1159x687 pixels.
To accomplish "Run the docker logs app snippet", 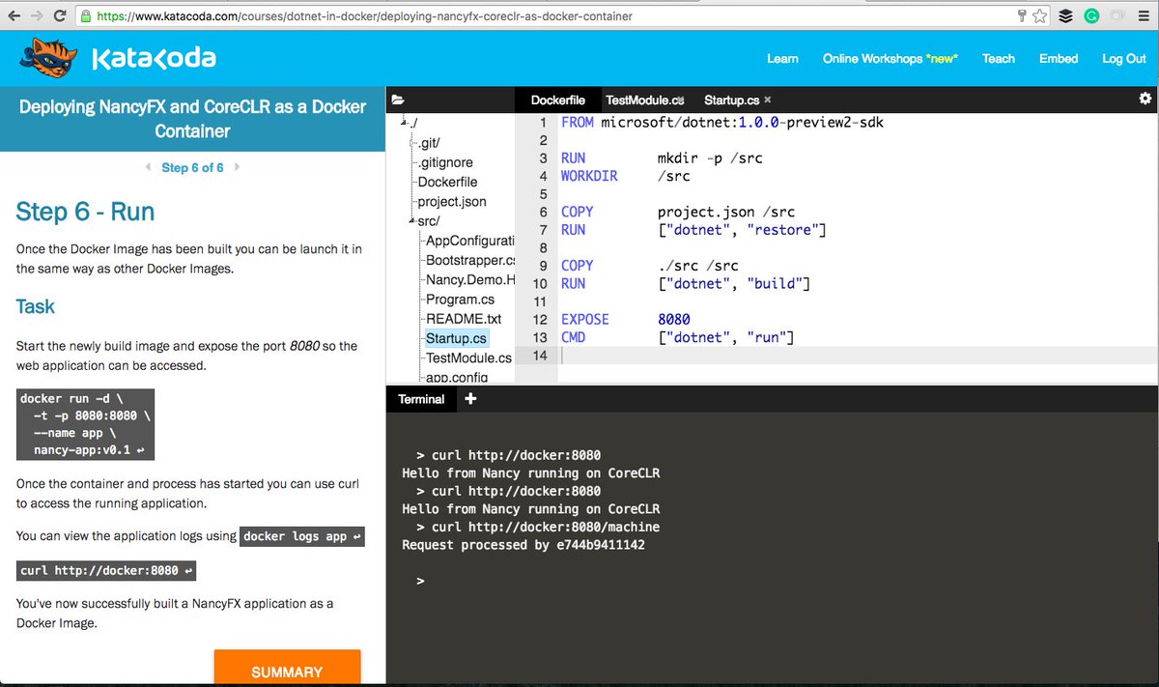I will 302,536.
